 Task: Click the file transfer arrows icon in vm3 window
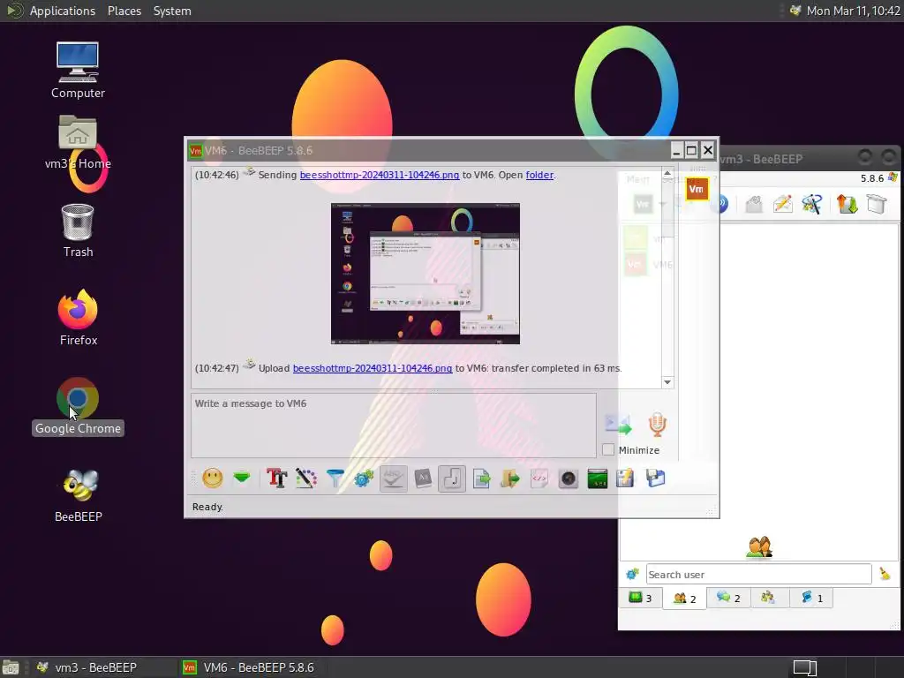point(847,204)
